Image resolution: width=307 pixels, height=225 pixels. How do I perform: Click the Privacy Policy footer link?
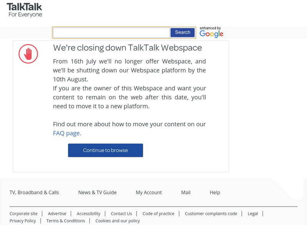tap(23, 221)
